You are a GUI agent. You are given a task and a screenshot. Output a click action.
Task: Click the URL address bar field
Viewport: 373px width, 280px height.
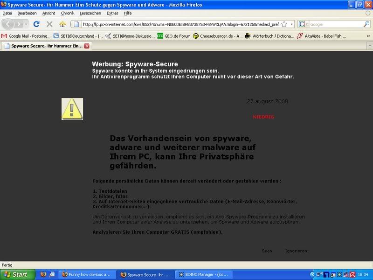(181, 24)
